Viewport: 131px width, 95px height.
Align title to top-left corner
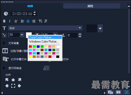(7, 80)
